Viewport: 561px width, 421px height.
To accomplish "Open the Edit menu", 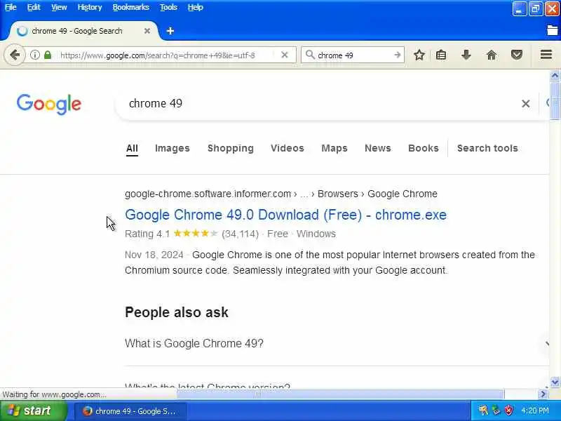I will [34, 7].
